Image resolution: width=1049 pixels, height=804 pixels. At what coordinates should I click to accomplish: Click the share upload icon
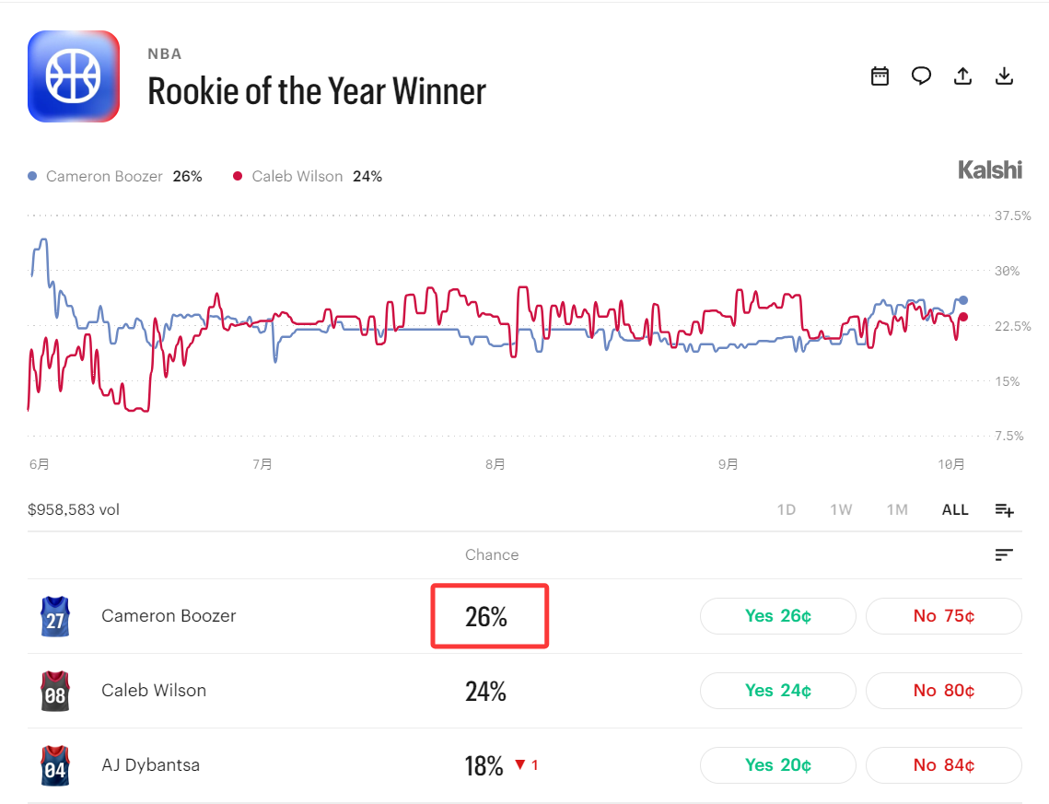(962, 76)
